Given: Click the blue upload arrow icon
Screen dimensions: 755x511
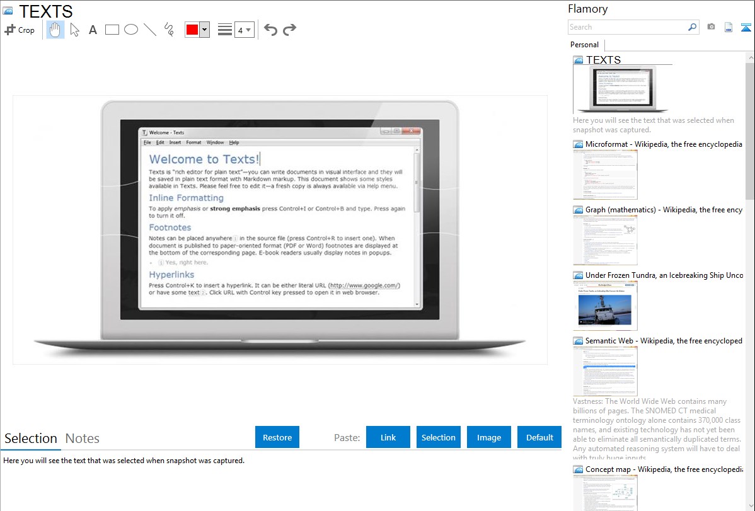Looking at the screenshot, I should click(746, 27).
